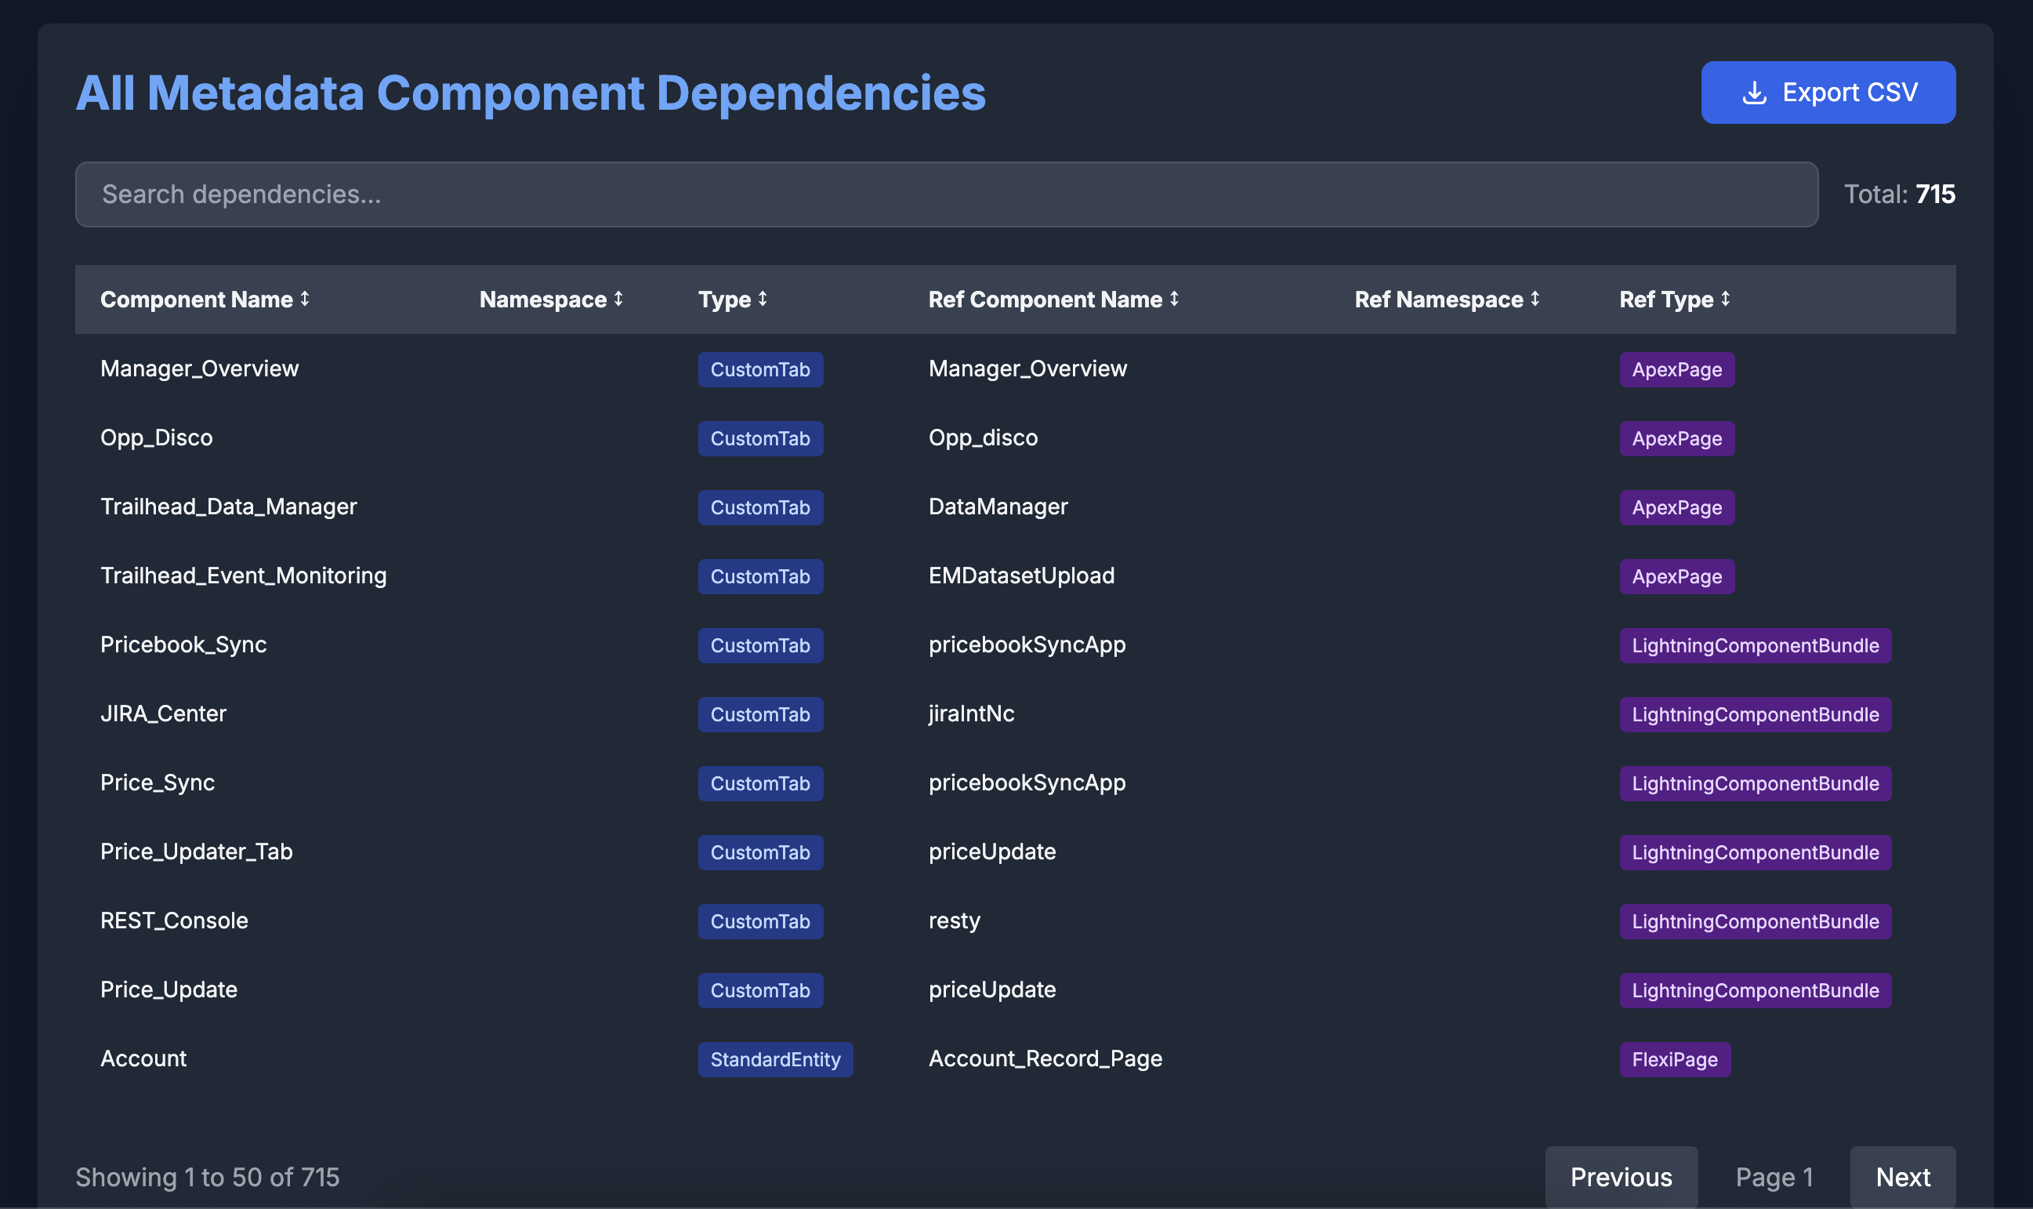Select the StandardEntity badge in Account row
Screen dimensions: 2033x1209
click(774, 1059)
